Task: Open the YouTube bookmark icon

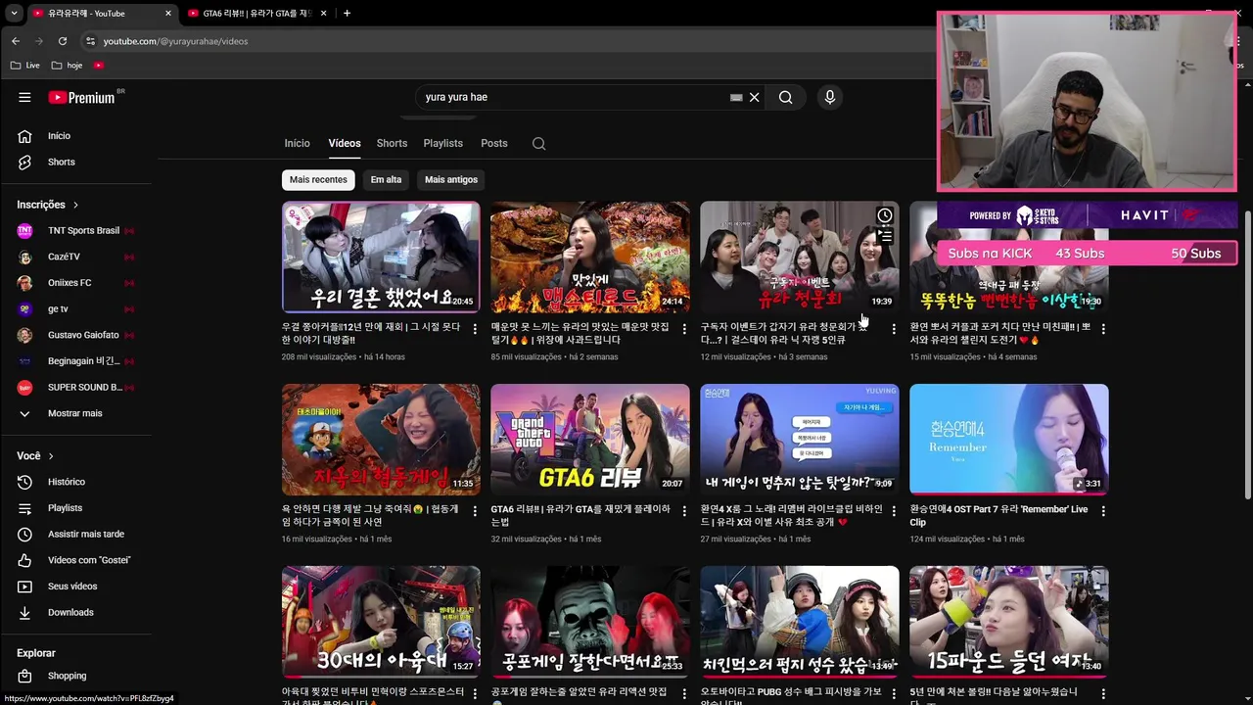Action: (99, 66)
